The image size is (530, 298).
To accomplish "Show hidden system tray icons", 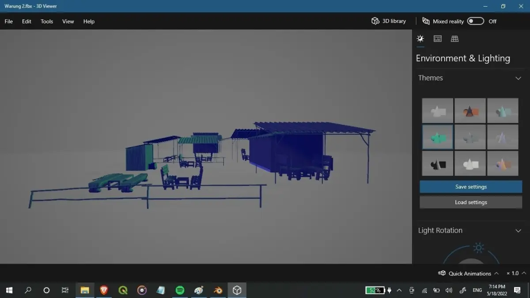I will (399, 290).
